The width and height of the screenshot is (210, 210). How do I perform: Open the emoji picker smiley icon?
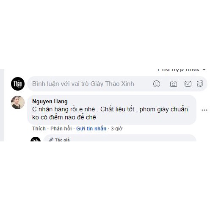pos(157,84)
